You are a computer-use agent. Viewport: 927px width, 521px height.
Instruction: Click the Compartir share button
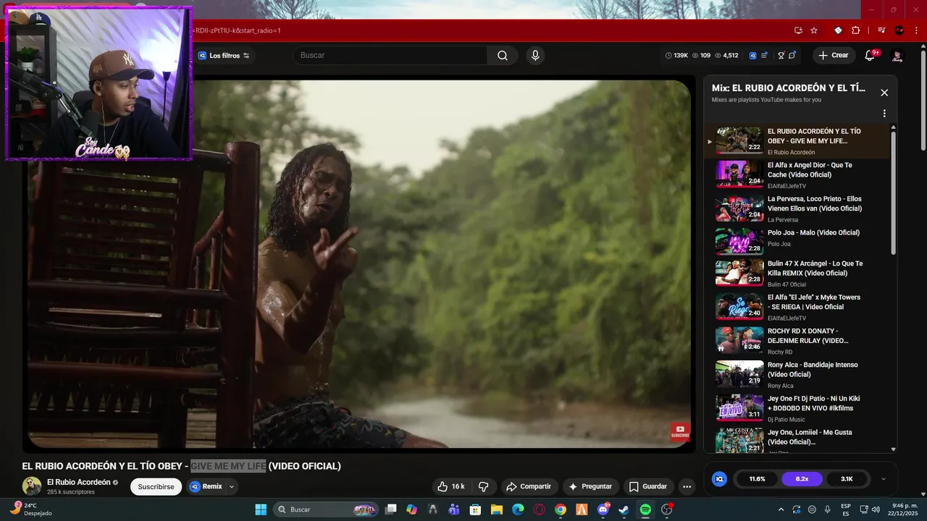click(x=529, y=486)
